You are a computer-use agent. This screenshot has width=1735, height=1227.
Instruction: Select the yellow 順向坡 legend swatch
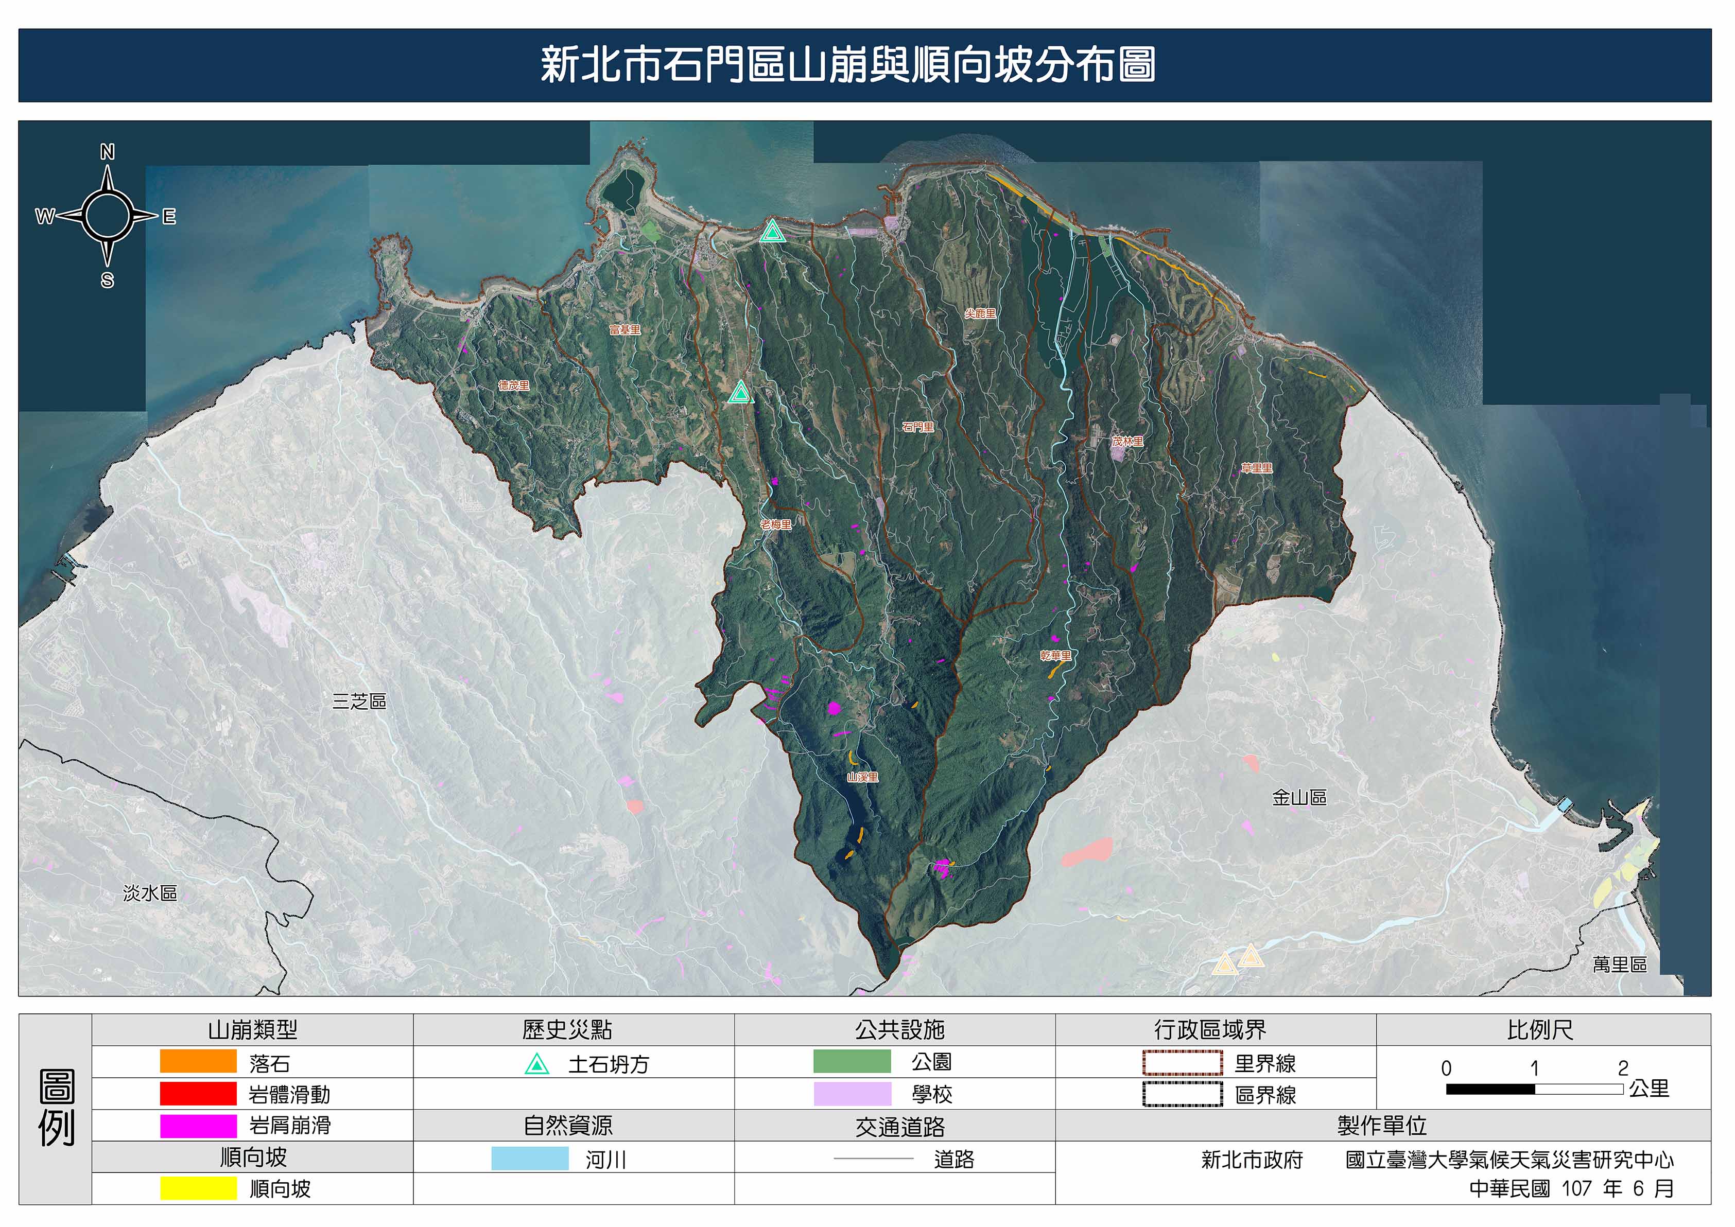coord(198,1188)
